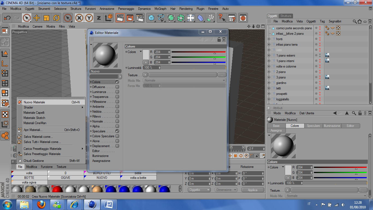Image resolution: width=373 pixels, height=210 pixels.
Task: Click the lock icon in Editor Materiale
Action: coord(219,40)
